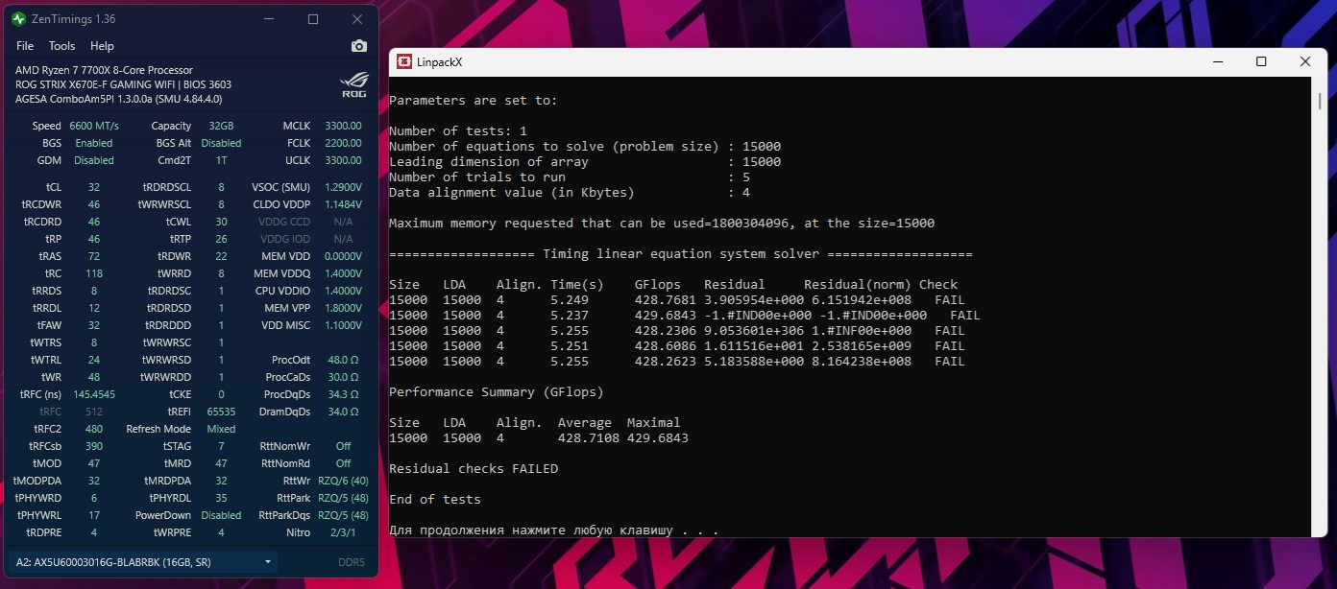Screen dimensions: 1337x589
Task: Click the Capacity value 32GB
Action: (x=221, y=126)
